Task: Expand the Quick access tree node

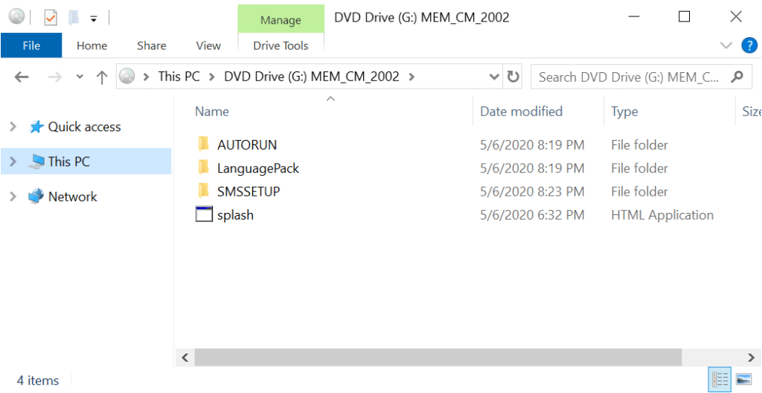Action: (13, 127)
